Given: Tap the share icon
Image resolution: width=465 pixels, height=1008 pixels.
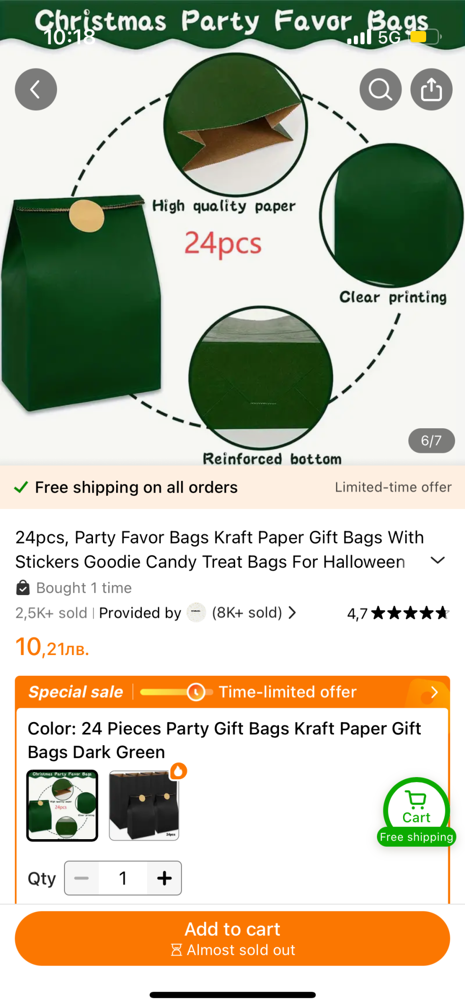Looking at the screenshot, I should point(431,90).
